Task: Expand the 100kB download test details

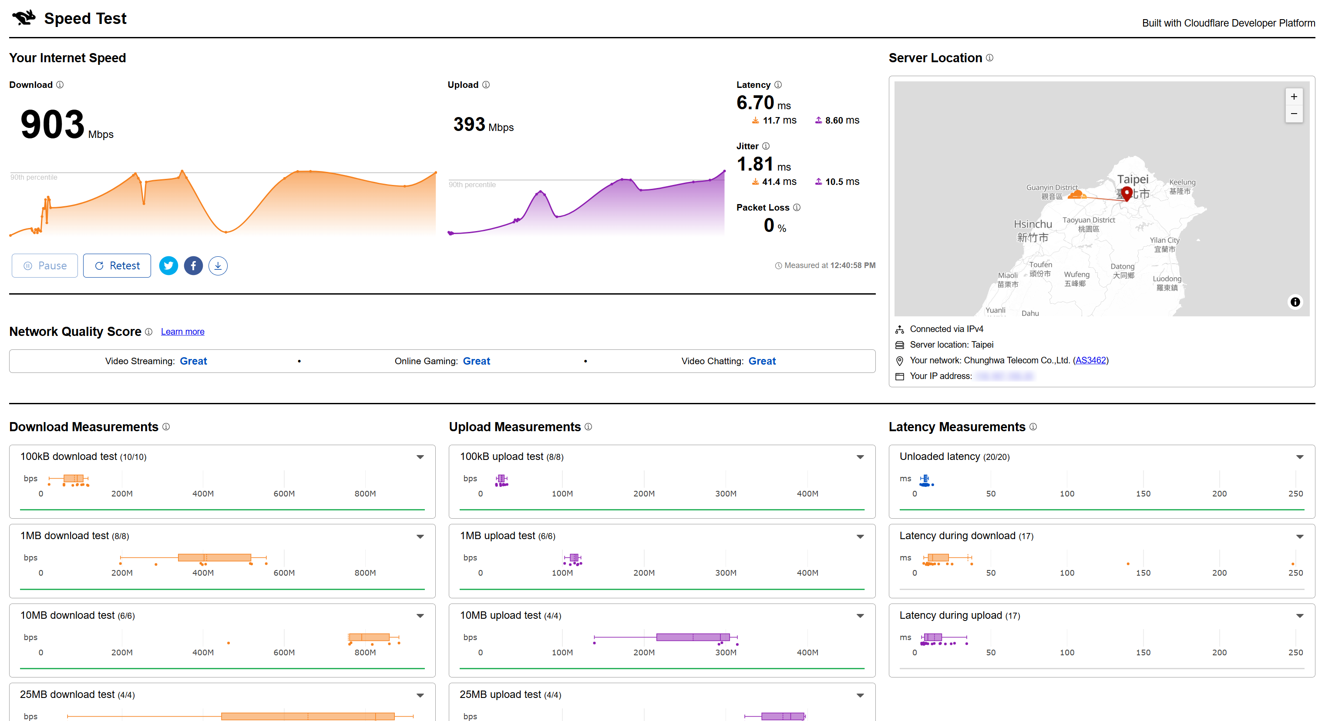Action: 420,457
